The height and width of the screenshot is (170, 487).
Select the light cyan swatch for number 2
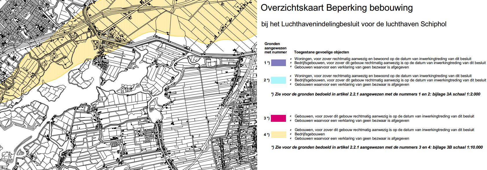pyautogui.click(x=278, y=80)
